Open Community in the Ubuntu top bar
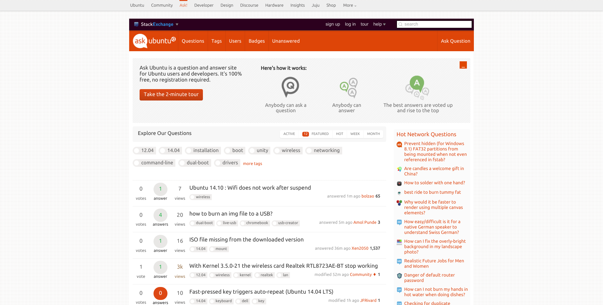The width and height of the screenshot is (603, 305). [162, 5]
